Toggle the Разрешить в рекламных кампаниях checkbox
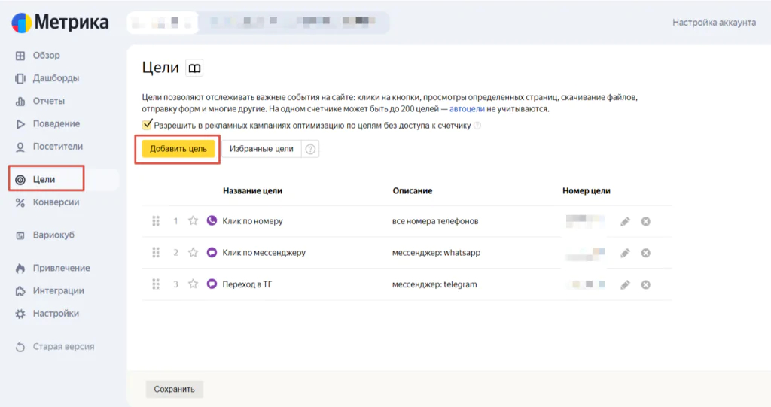This screenshot has height=407, width=771. tap(148, 125)
